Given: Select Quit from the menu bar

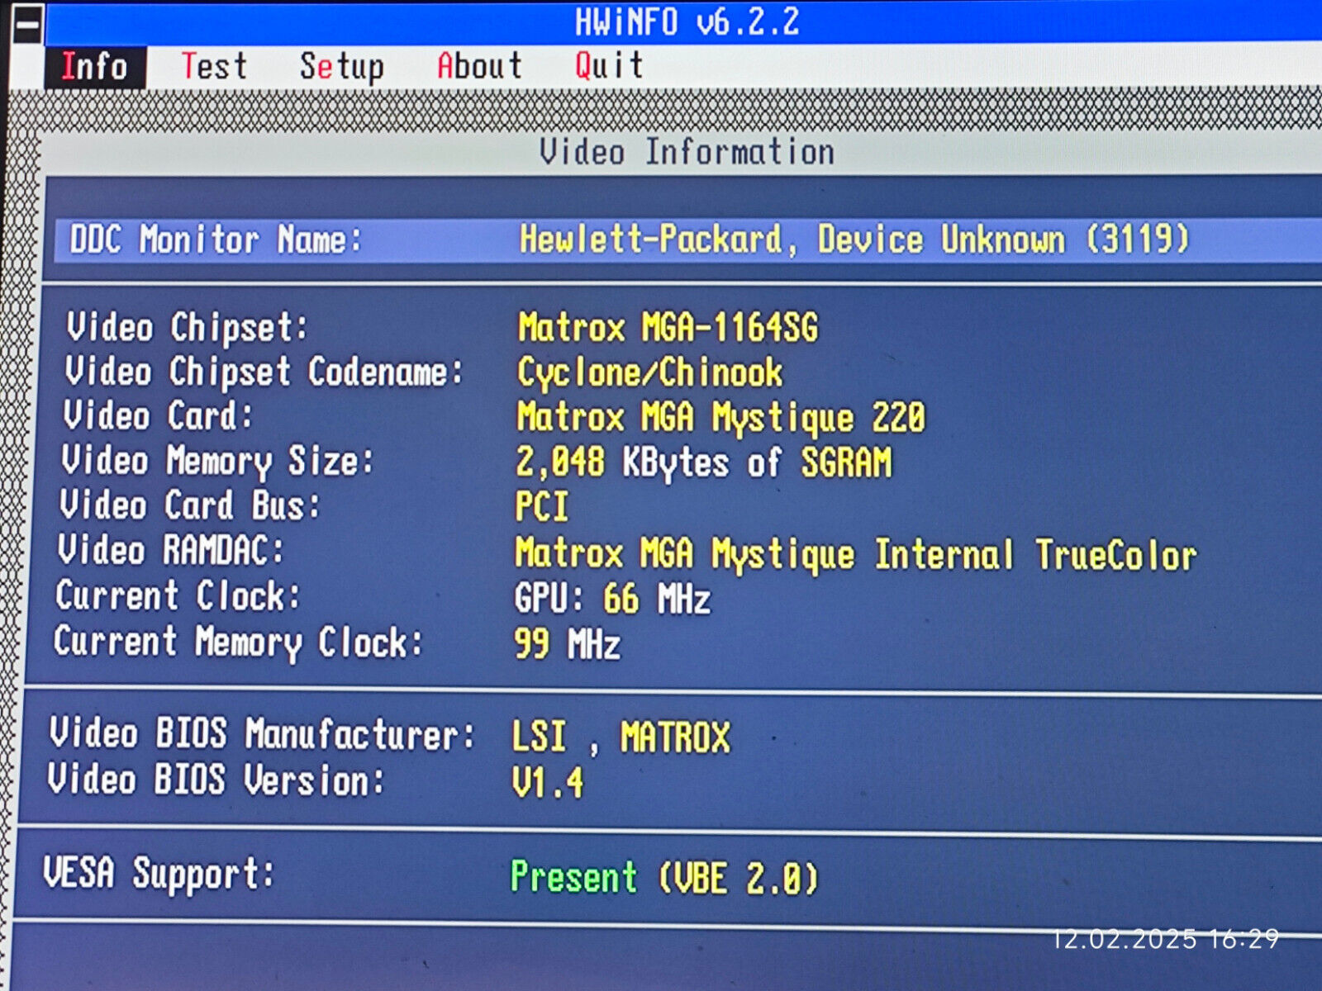Looking at the screenshot, I should (609, 66).
